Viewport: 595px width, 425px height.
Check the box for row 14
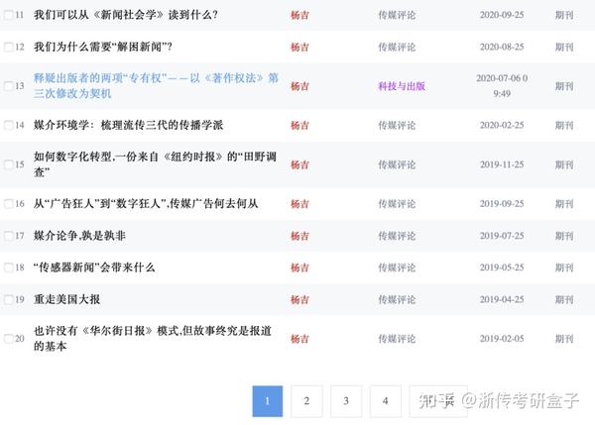tap(8, 125)
